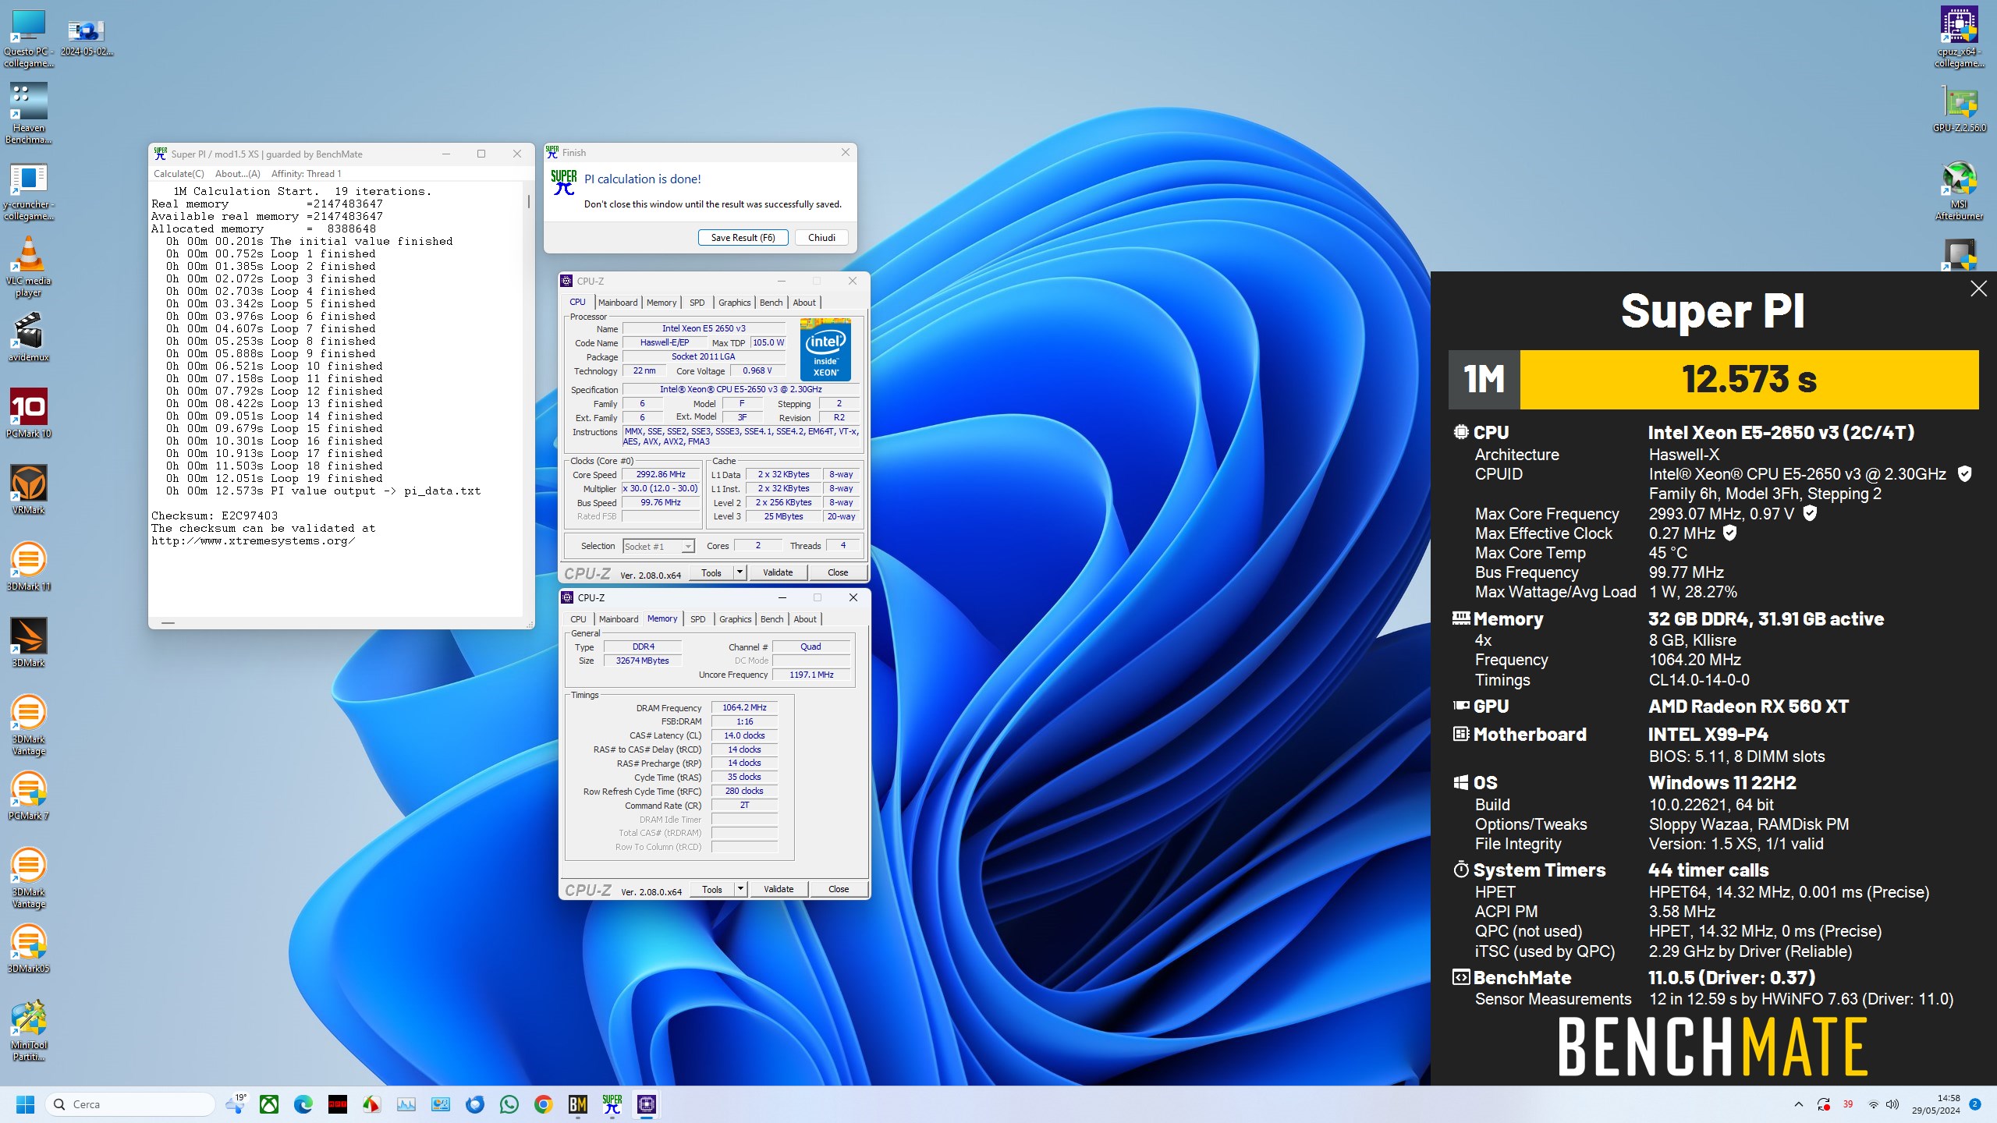Open Microsoft Edge from the taskbar
The width and height of the screenshot is (1997, 1123).
(x=303, y=1104)
